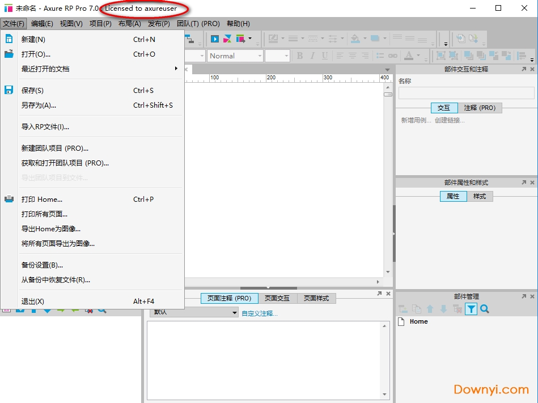
Task: Open the arrow style dropdown arrow
Action: tap(342, 39)
